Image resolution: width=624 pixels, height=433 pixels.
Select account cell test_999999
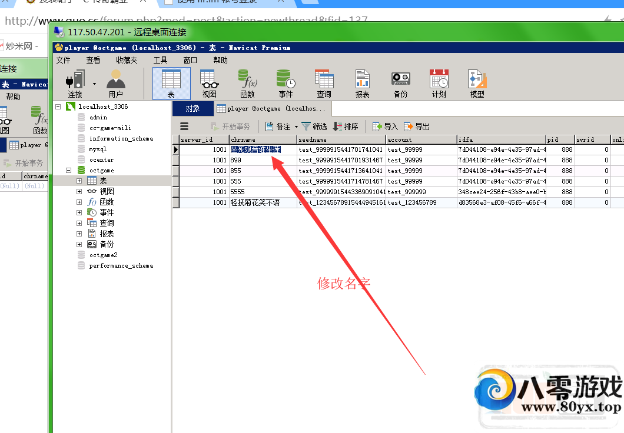point(421,192)
